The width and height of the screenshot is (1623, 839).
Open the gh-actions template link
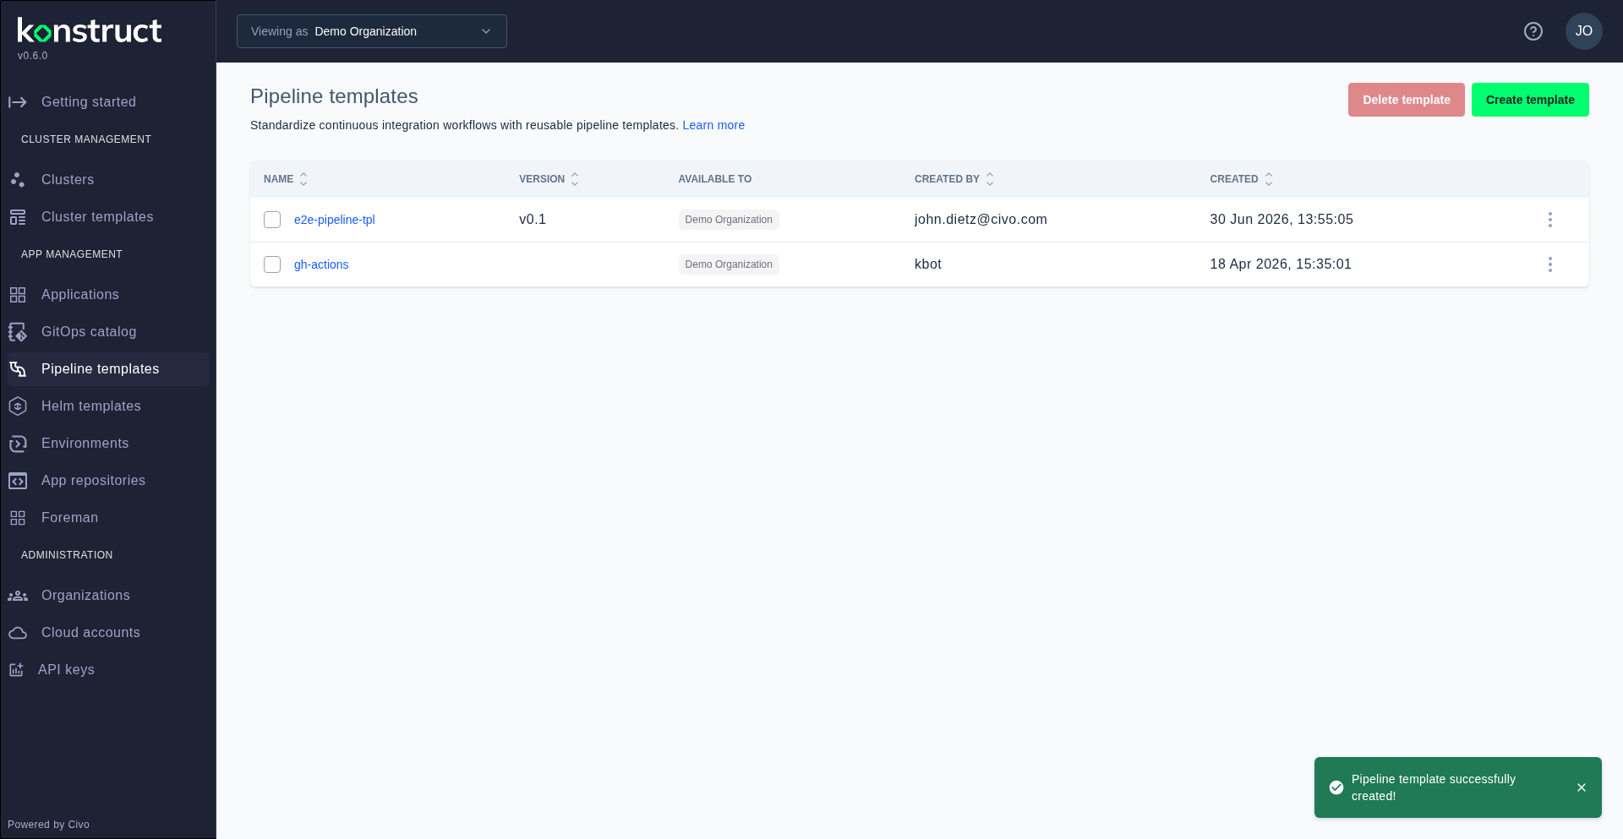pyautogui.click(x=321, y=264)
